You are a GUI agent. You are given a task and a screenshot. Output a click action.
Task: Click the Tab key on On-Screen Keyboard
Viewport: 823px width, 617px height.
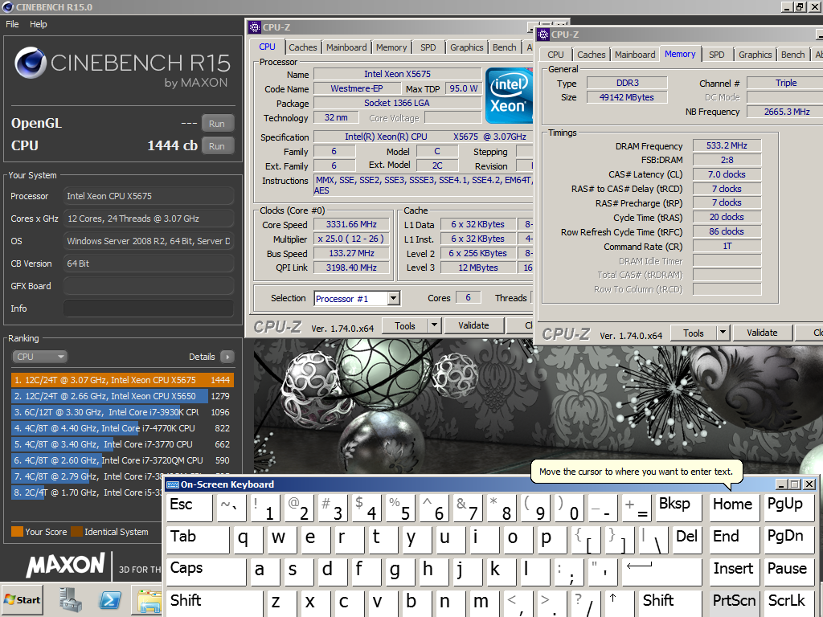(198, 539)
